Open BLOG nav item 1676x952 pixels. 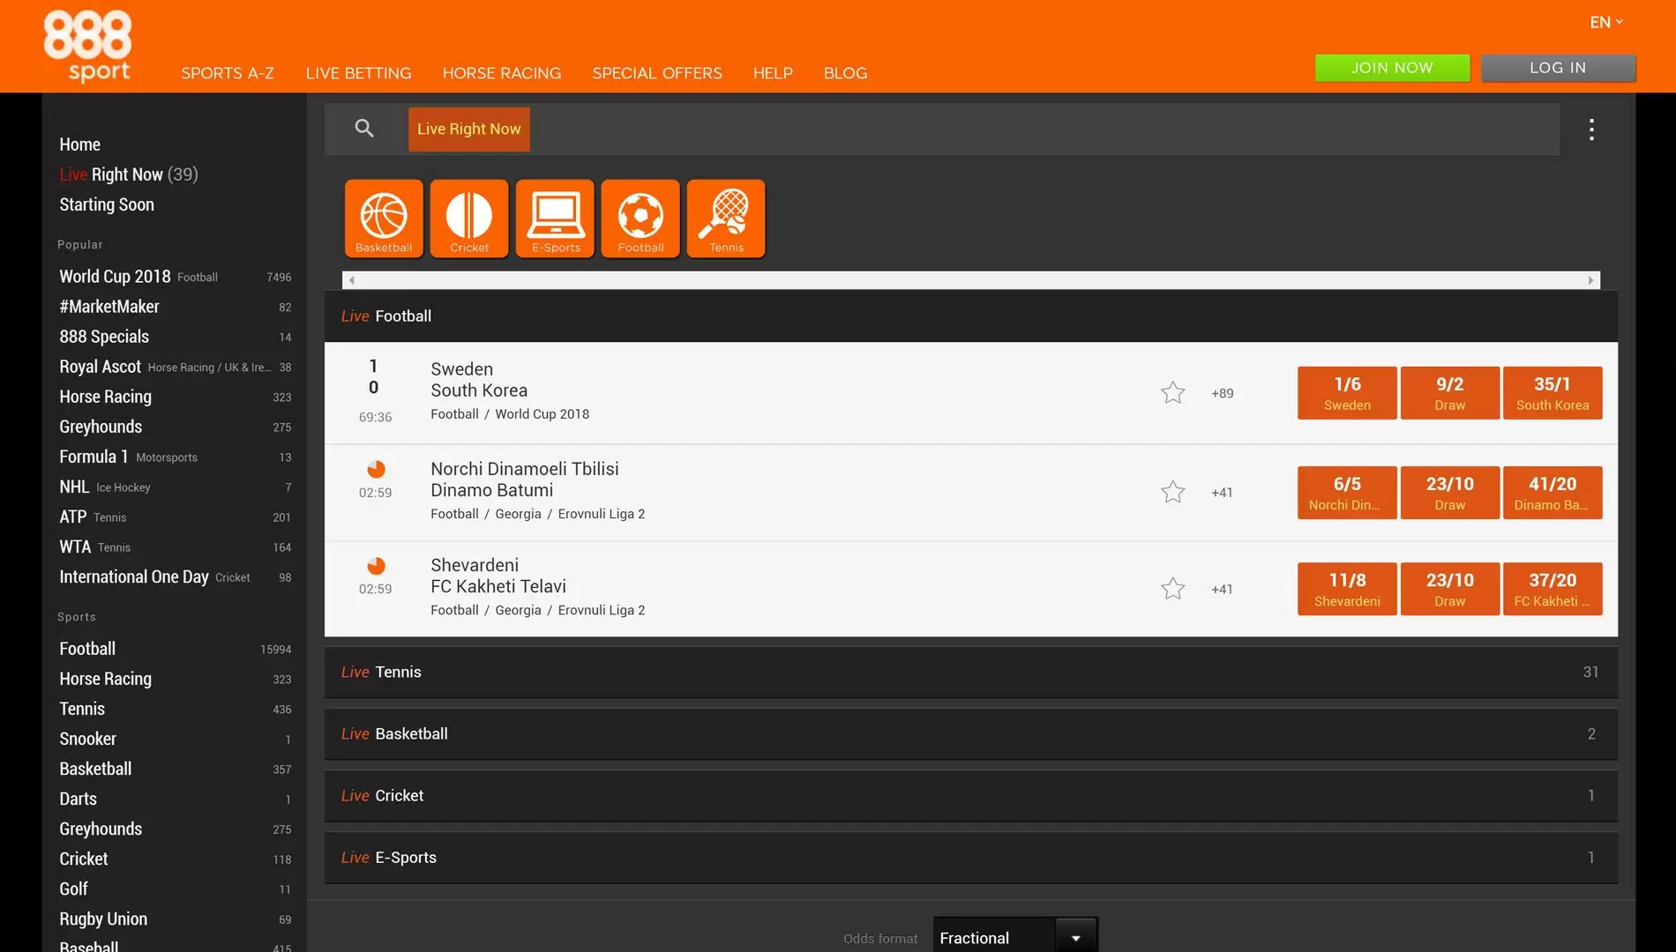pyautogui.click(x=845, y=73)
